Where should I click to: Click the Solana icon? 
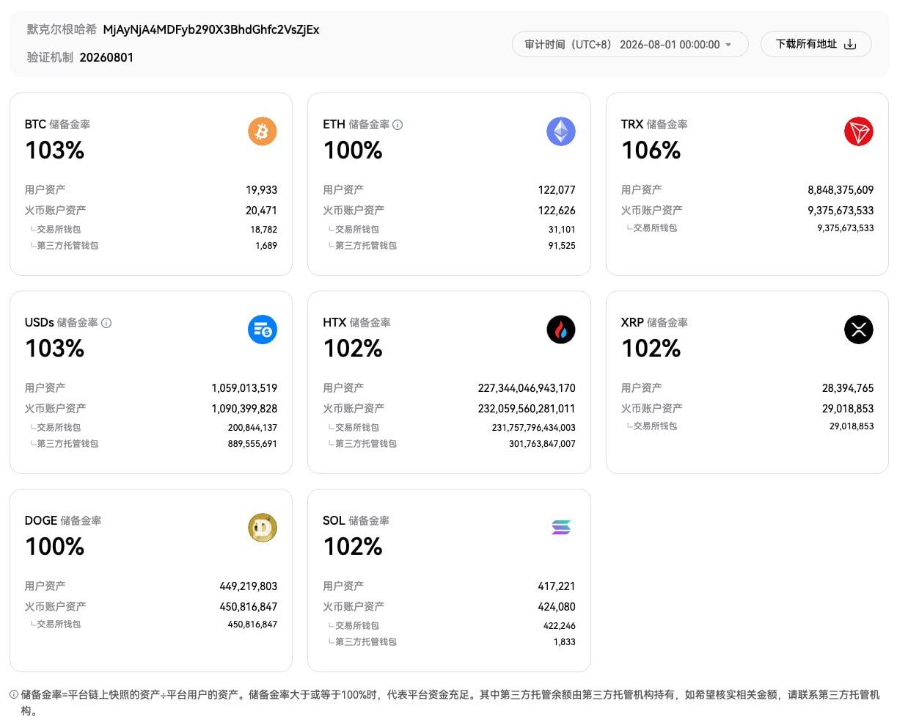point(561,528)
